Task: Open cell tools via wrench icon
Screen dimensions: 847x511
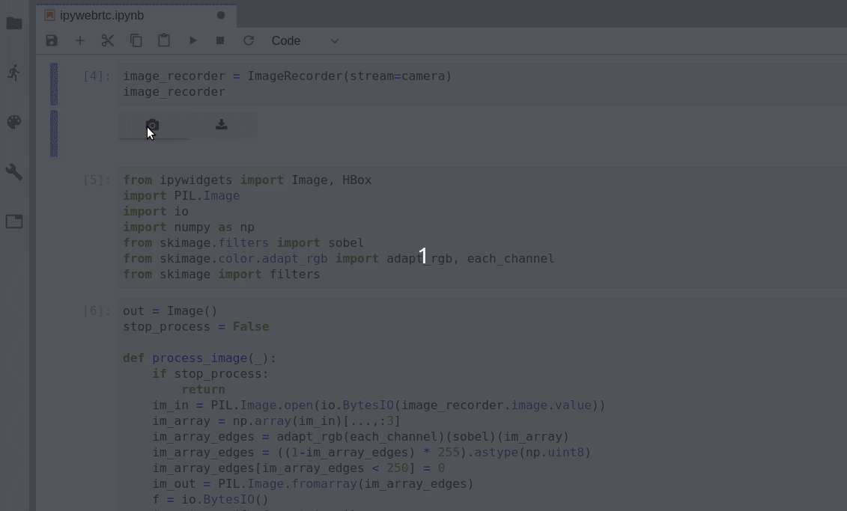Action: point(14,172)
